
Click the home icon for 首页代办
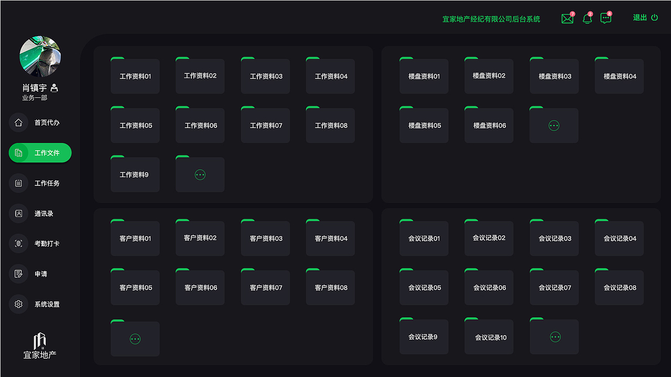tap(18, 123)
